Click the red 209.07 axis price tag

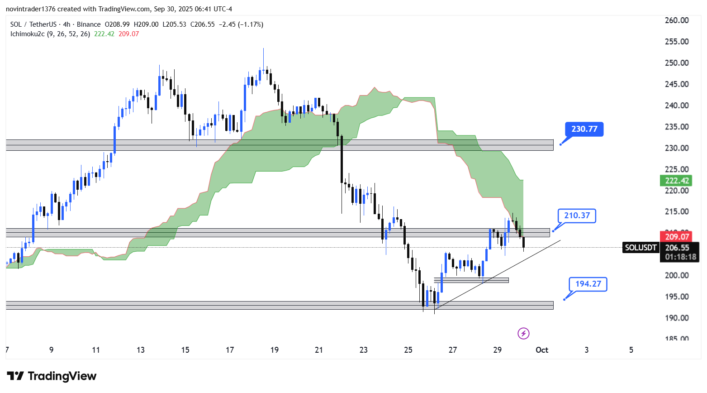[677, 236]
